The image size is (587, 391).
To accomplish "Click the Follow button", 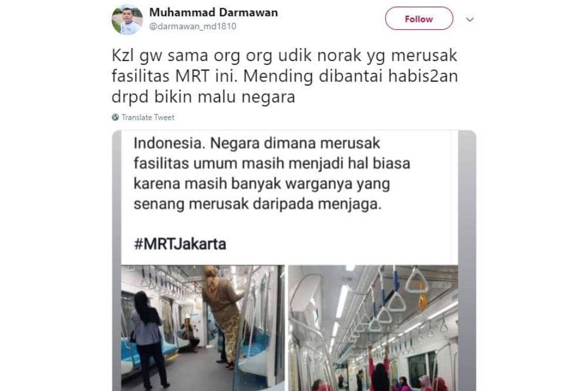I will pyautogui.click(x=419, y=18).
